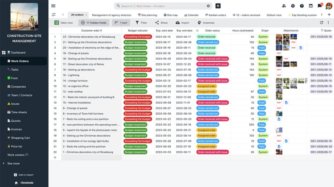This screenshot has height=187, width=334.
Task: Open the users icon in top bar
Action: [284, 6]
